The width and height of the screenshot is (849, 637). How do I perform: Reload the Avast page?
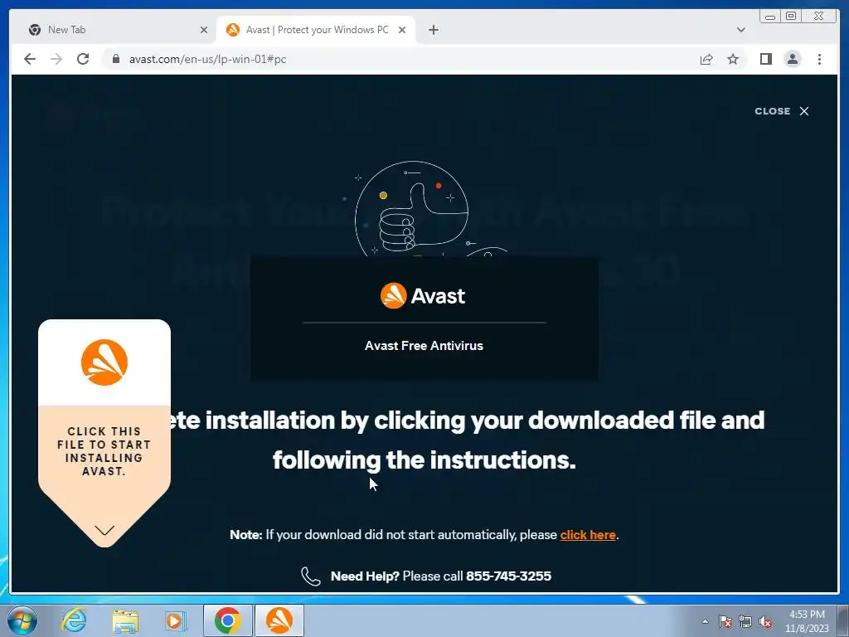[83, 59]
